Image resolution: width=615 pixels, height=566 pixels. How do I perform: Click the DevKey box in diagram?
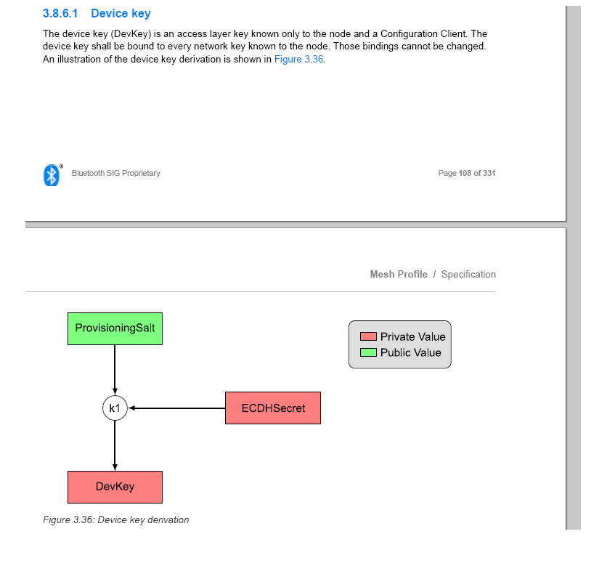[115, 487]
